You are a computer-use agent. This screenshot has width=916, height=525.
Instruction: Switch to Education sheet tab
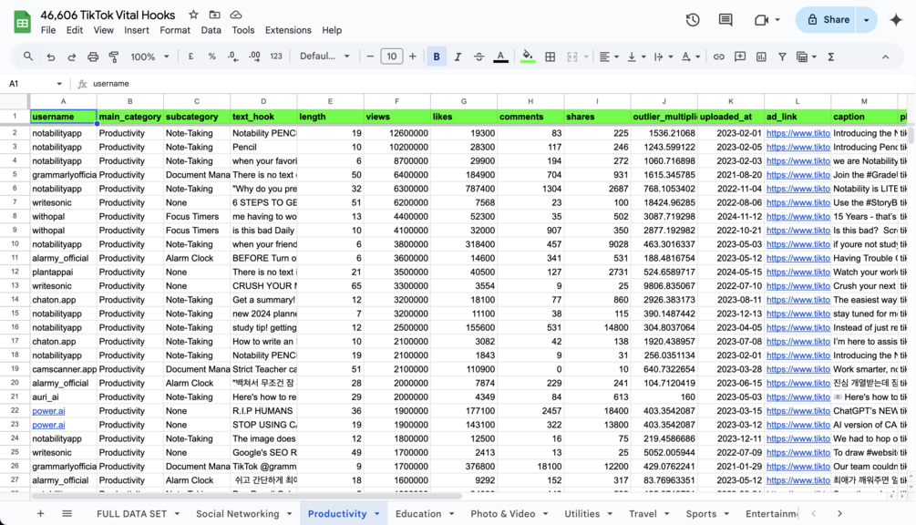click(x=418, y=513)
